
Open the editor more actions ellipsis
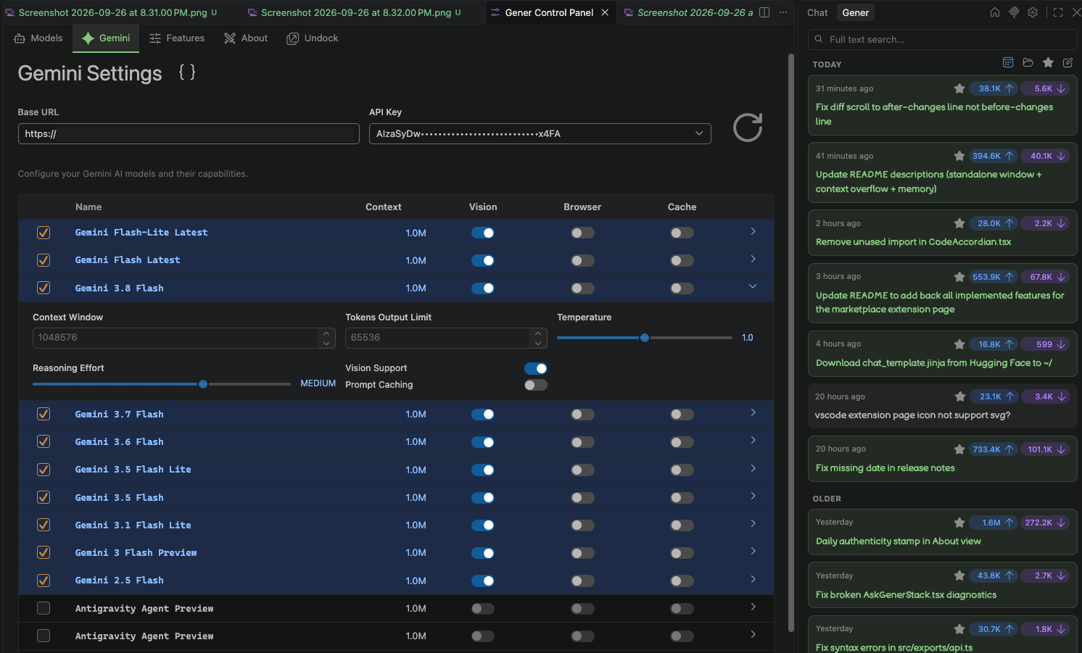point(783,12)
